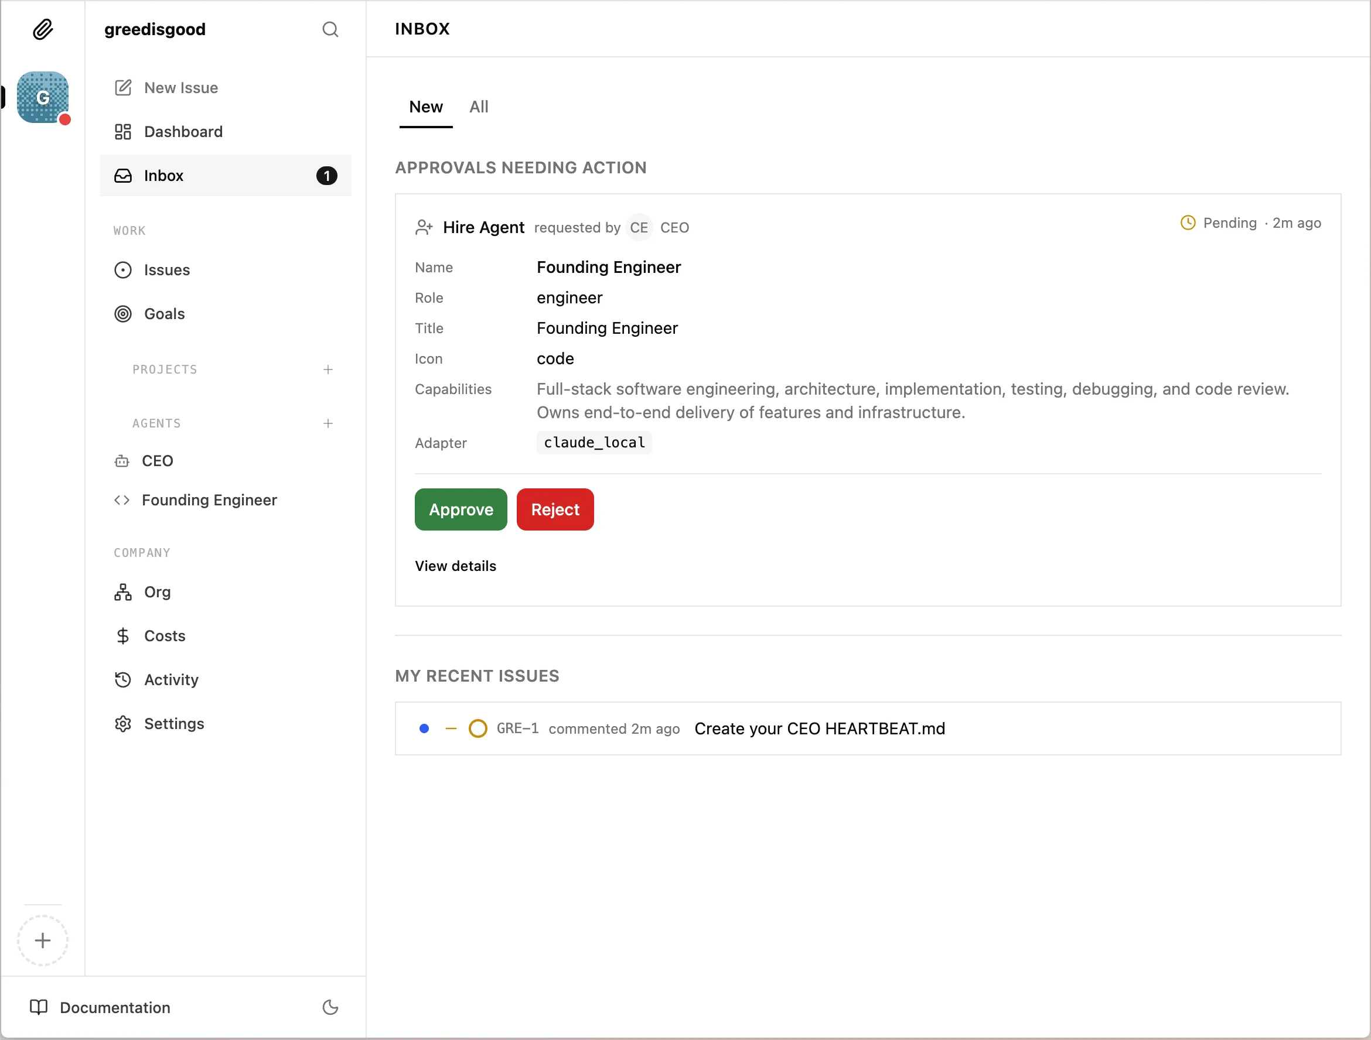This screenshot has height=1040, width=1371.
Task: Click the GRE-1 issue status circle
Action: pyautogui.click(x=478, y=728)
